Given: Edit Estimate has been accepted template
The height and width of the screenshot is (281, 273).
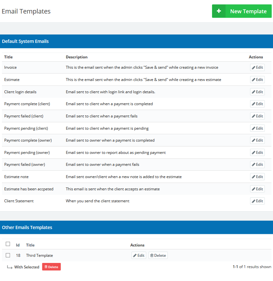Looking at the screenshot, I should [x=257, y=189].
